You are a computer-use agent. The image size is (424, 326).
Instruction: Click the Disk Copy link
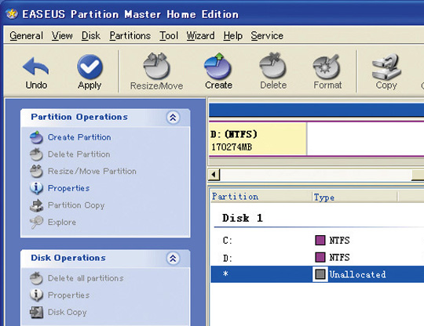[x=67, y=312]
